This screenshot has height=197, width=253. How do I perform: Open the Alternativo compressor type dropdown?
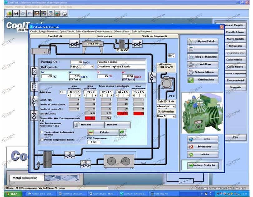tap(174, 106)
